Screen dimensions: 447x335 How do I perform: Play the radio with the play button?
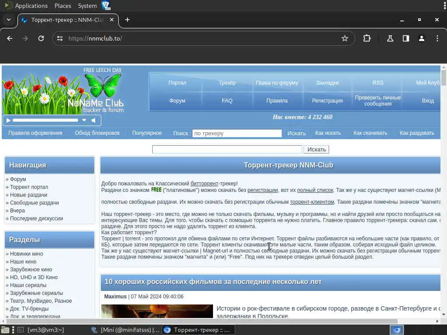8,120
